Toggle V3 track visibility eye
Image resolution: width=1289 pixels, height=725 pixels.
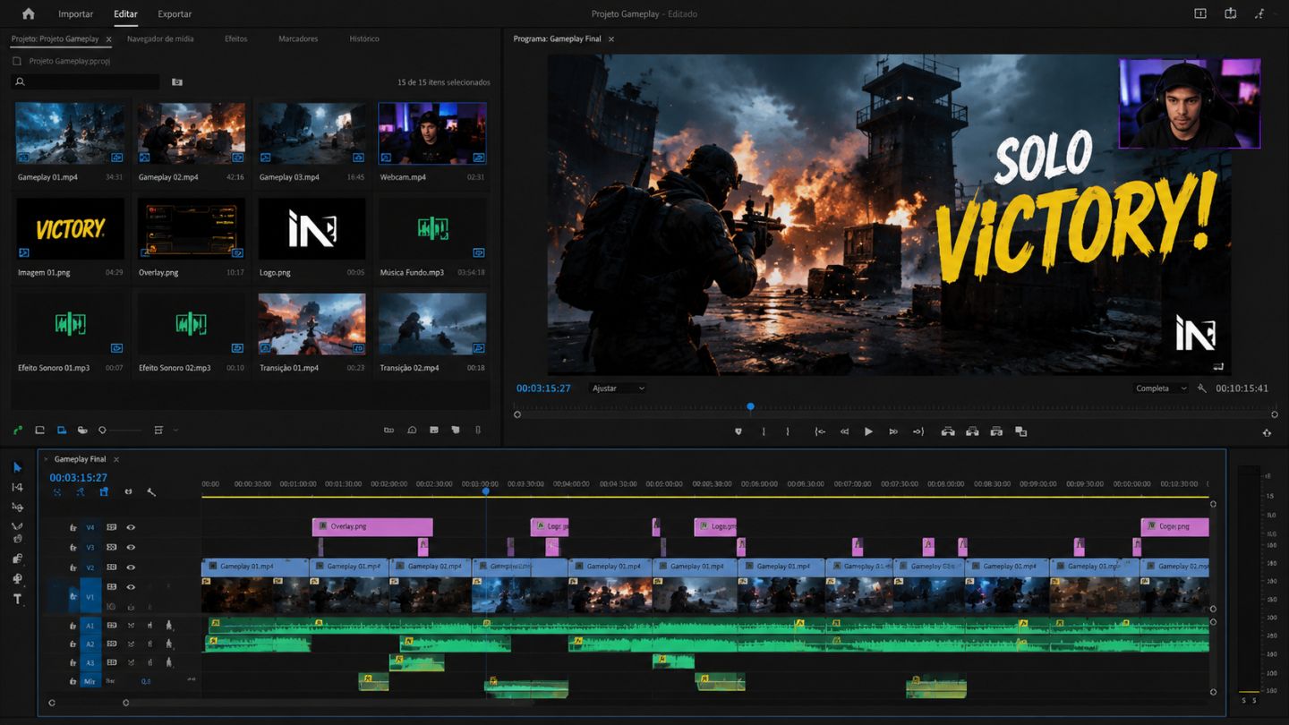tap(131, 547)
